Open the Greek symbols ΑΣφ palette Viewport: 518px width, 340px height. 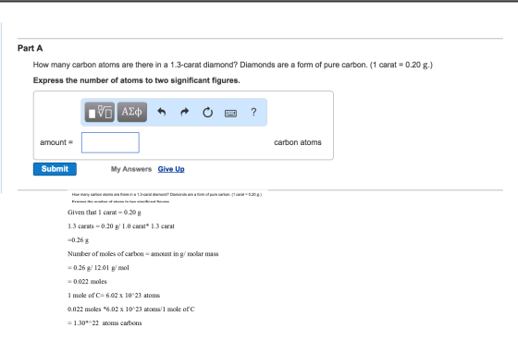(x=132, y=112)
